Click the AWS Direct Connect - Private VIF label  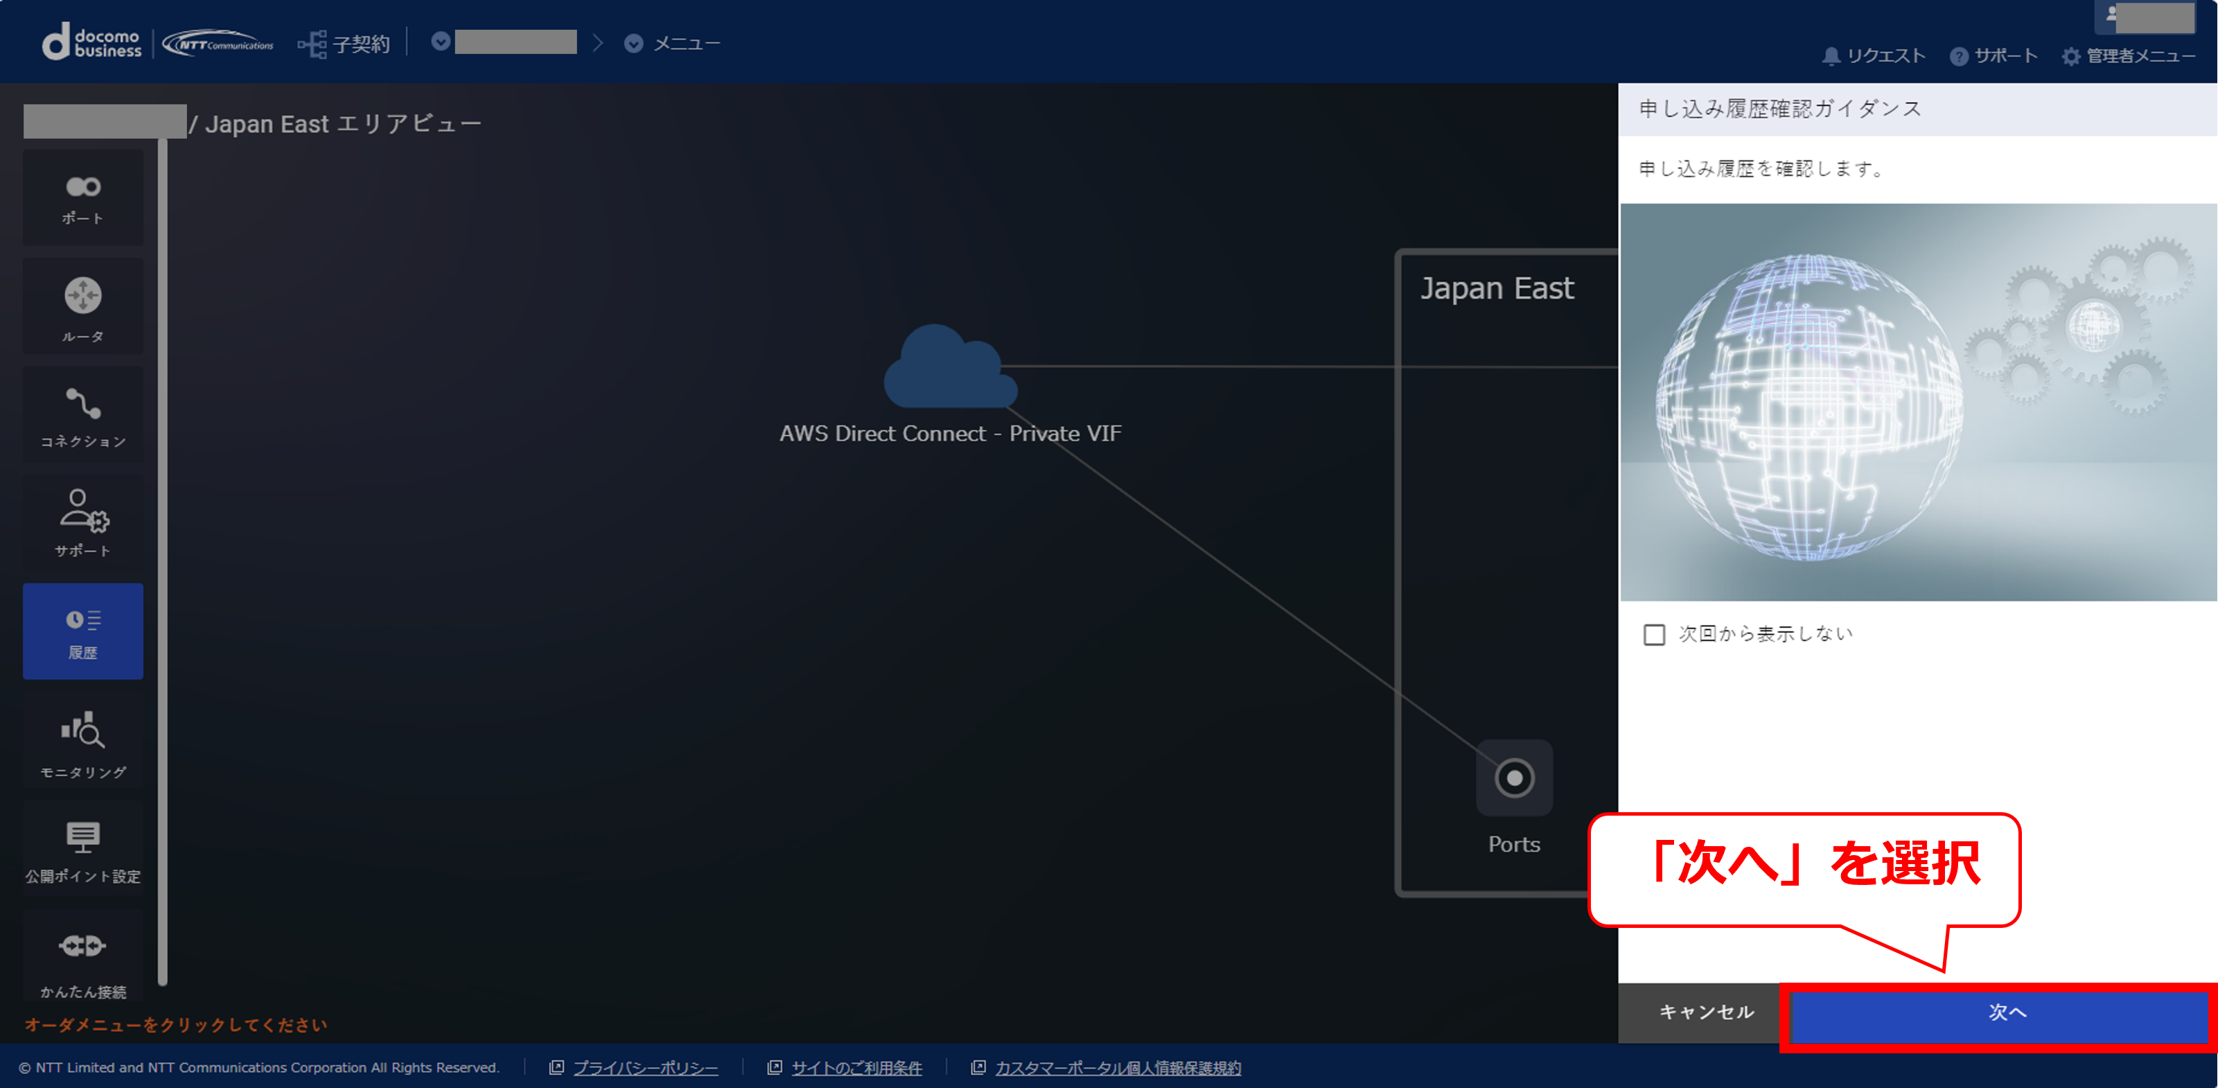point(951,433)
